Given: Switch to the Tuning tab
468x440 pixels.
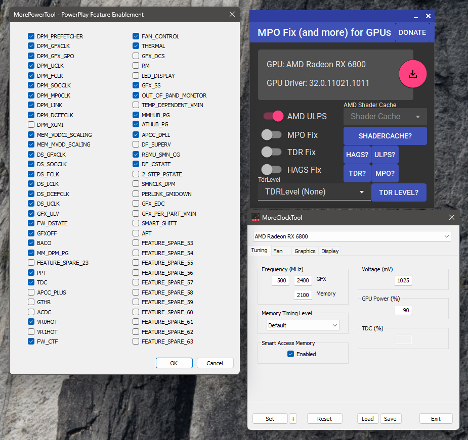Looking at the screenshot, I should [259, 251].
